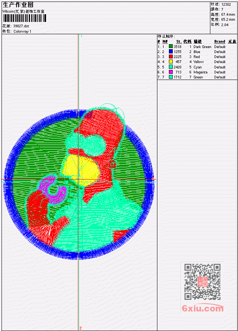
Task: Select the Cyan row color swatch
Action: [x=171, y=67]
